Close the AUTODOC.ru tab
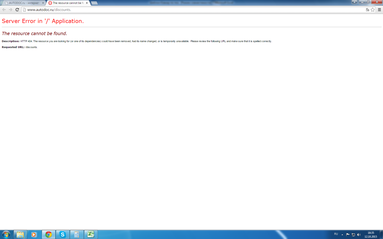 (43, 3)
